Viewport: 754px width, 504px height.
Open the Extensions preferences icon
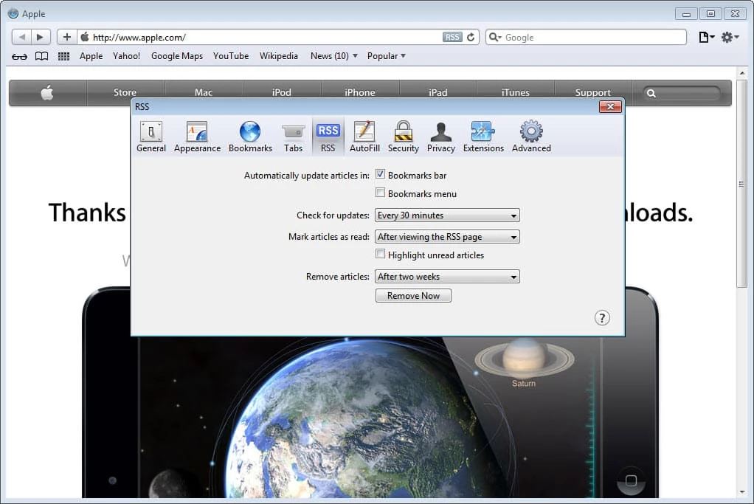[483, 137]
